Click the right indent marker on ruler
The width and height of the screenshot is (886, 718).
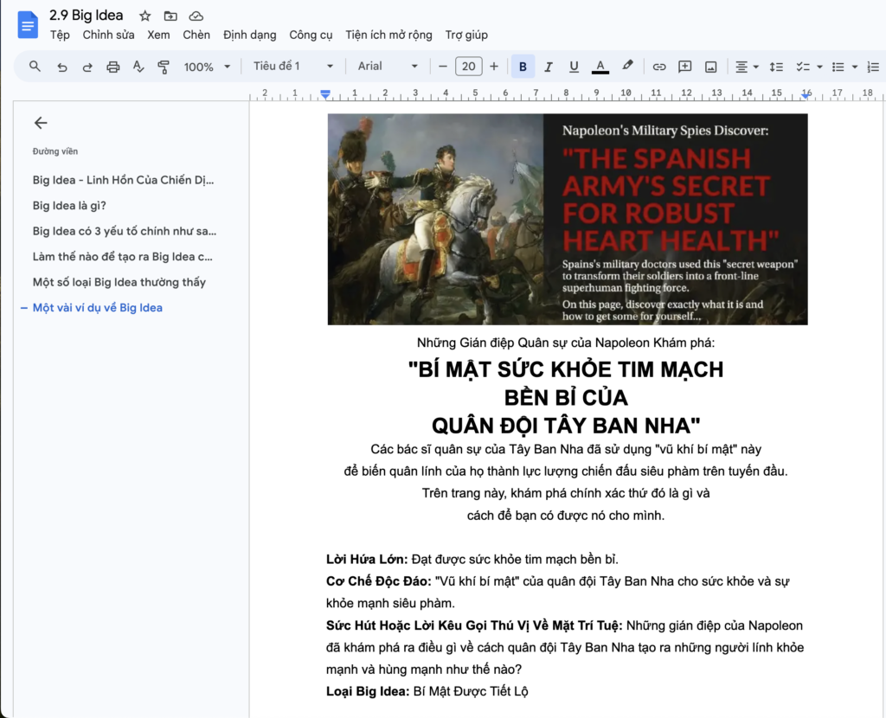(807, 95)
